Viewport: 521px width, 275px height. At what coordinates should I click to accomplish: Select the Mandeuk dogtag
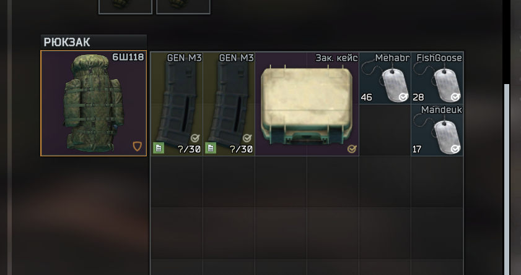[x=437, y=130]
